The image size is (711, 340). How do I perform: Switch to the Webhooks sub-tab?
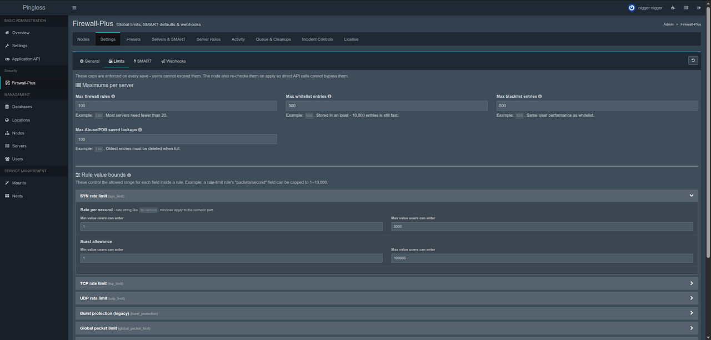coord(173,61)
